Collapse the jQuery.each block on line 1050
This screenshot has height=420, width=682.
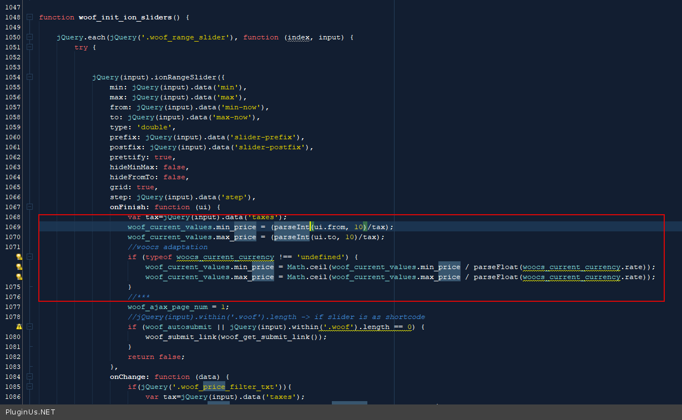(29, 37)
